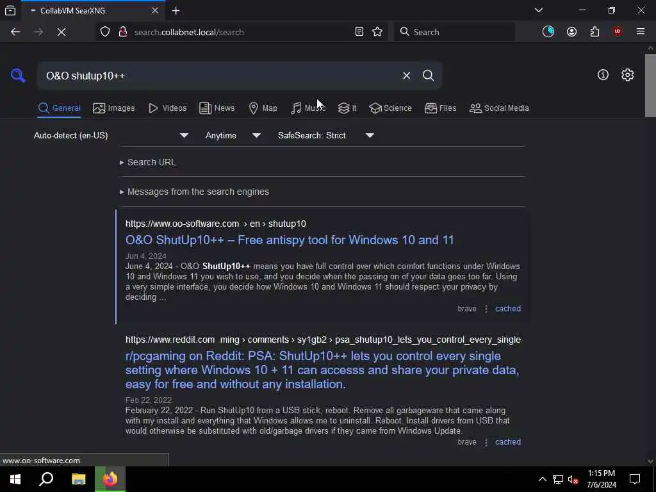The width and height of the screenshot is (656, 492).
Task: Switch to News search tab
Action: tap(217, 108)
